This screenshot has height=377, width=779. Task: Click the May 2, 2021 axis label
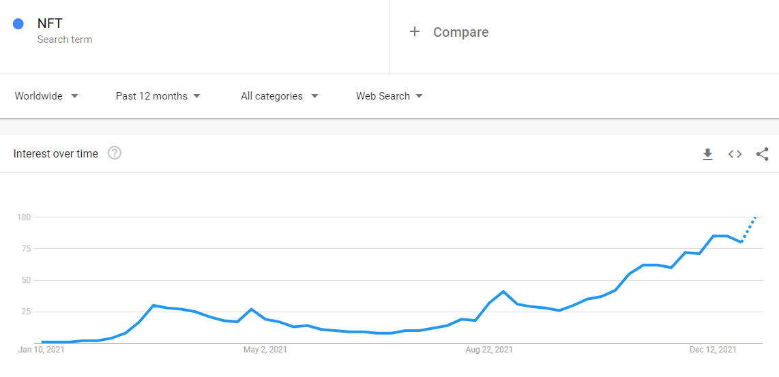265,350
